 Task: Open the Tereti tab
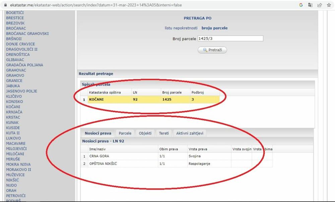[x=164, y=133]
